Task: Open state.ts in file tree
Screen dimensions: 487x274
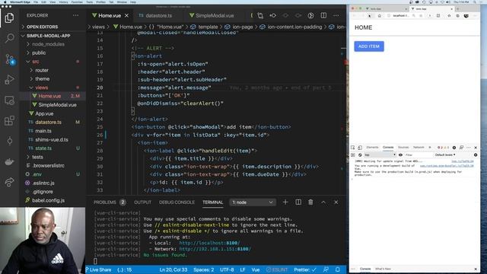Action: [43, 148]
